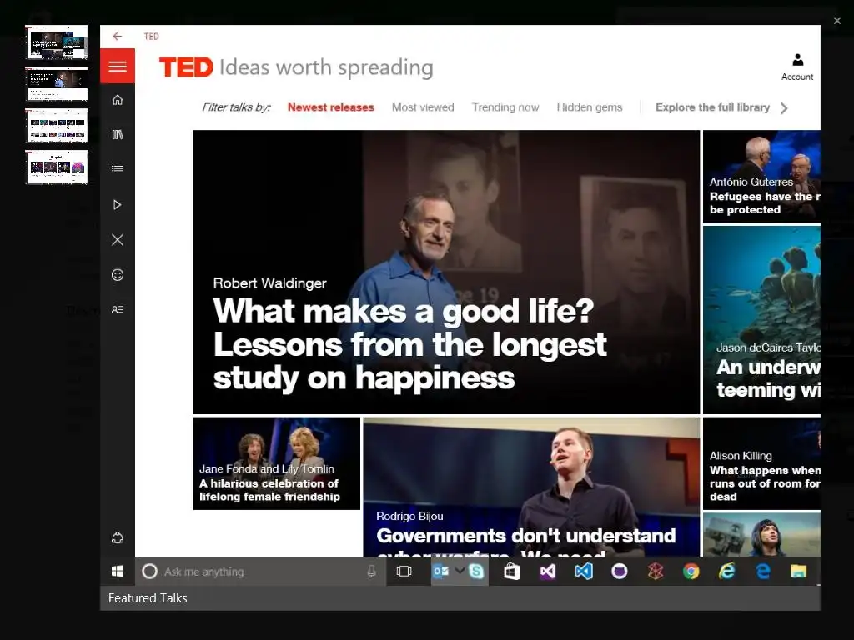Open the Home icon in sidebar

pyautogui.click(x=117, y=100)
